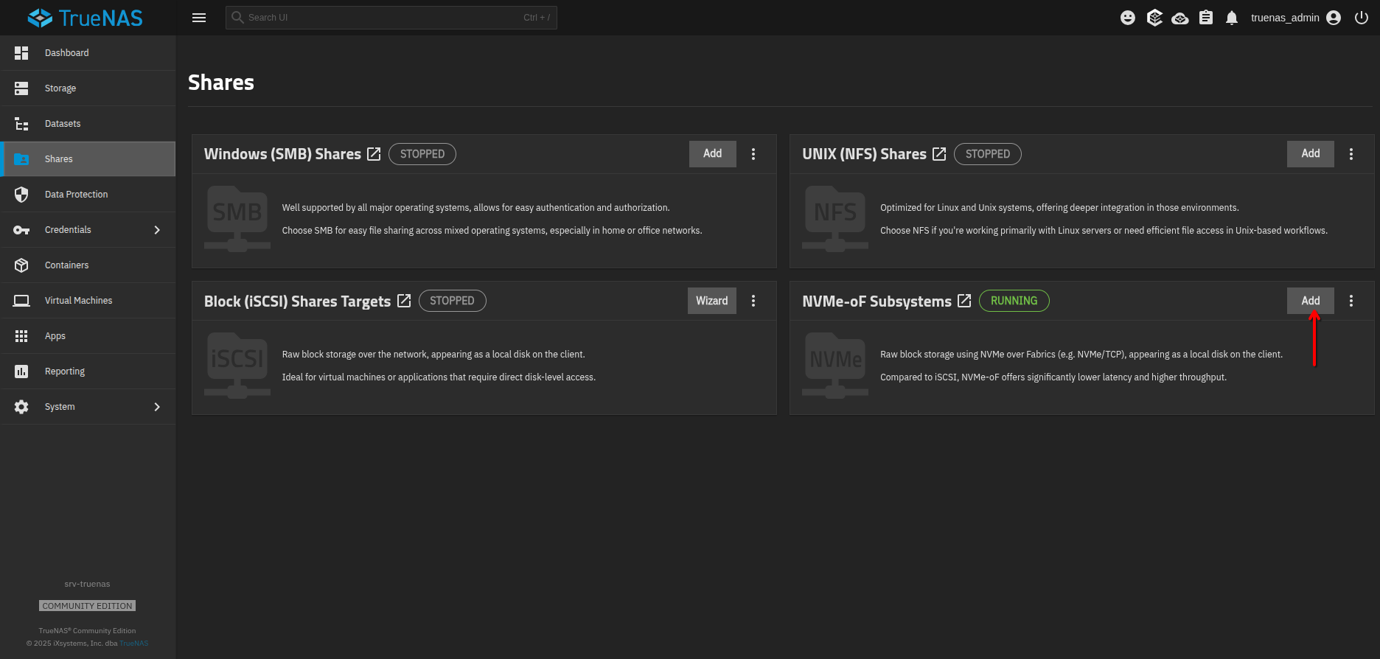
Task: Add a Windows (SMB) share
Action: click(712, 154)
